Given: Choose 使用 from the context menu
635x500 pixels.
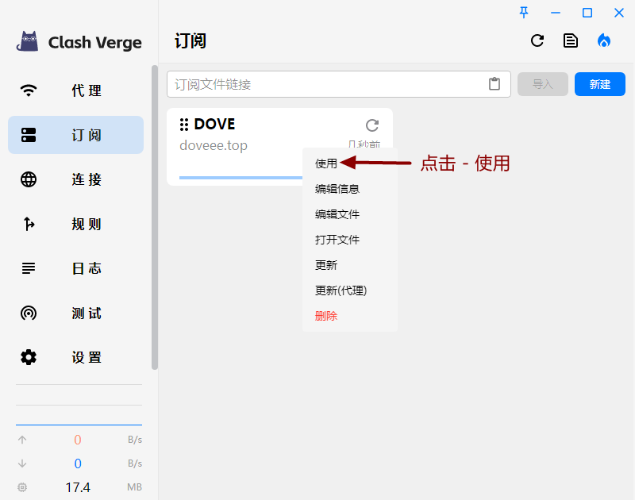Looking at the screenshot, I should click(350, 163).
